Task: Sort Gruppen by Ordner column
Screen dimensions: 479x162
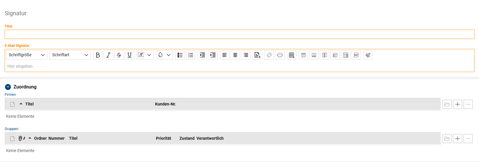Action: tap(41, 138)
